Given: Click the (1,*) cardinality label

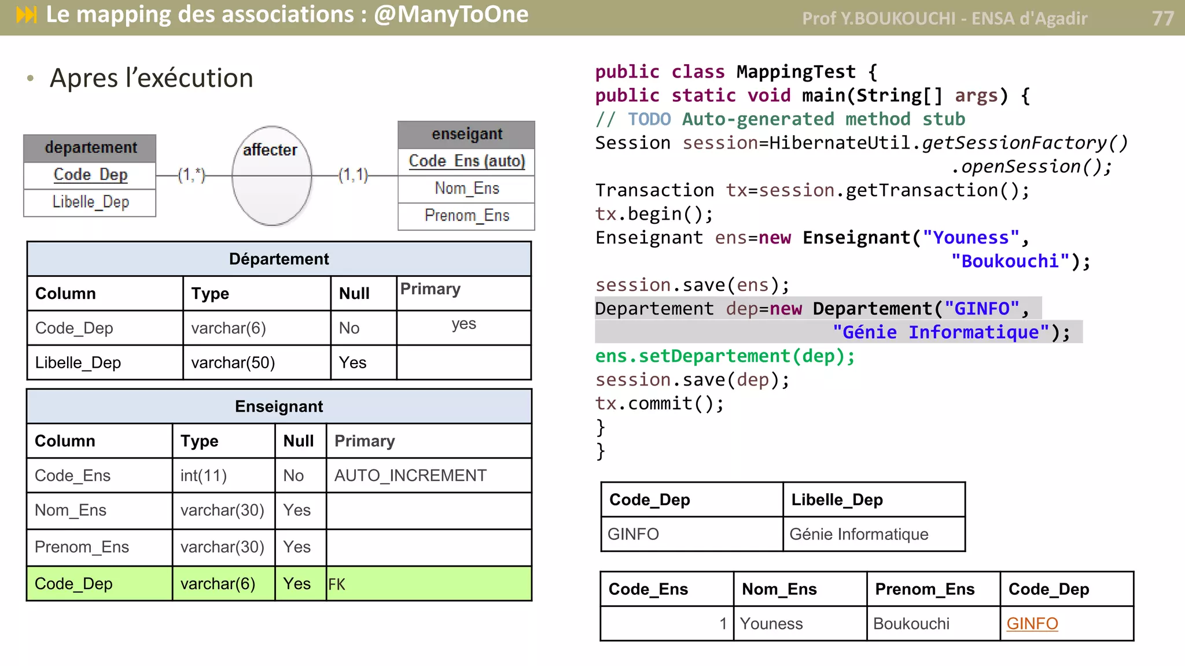Looking at the screenshot, I should click(x=192, y=174).
